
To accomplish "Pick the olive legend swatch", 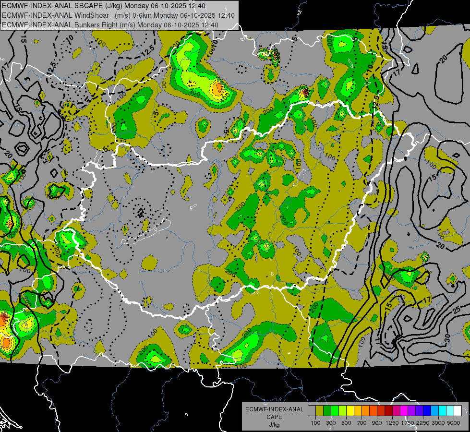I will click(319, 411).
